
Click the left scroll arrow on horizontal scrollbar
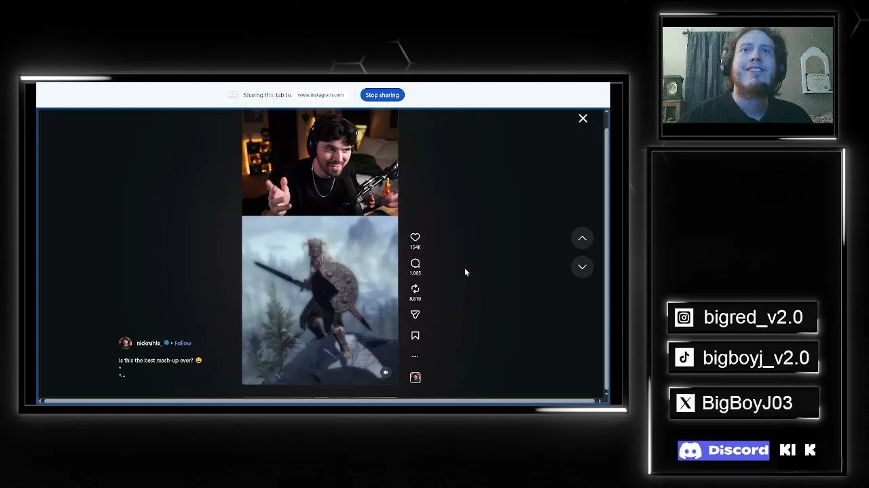pos(41,401)
